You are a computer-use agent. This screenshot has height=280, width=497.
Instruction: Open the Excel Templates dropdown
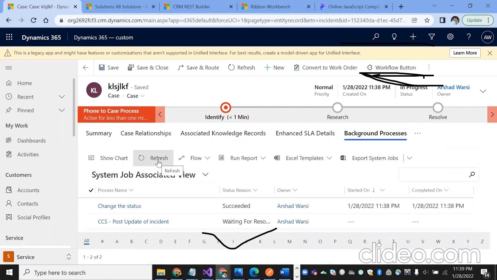(x=303, y=158)
